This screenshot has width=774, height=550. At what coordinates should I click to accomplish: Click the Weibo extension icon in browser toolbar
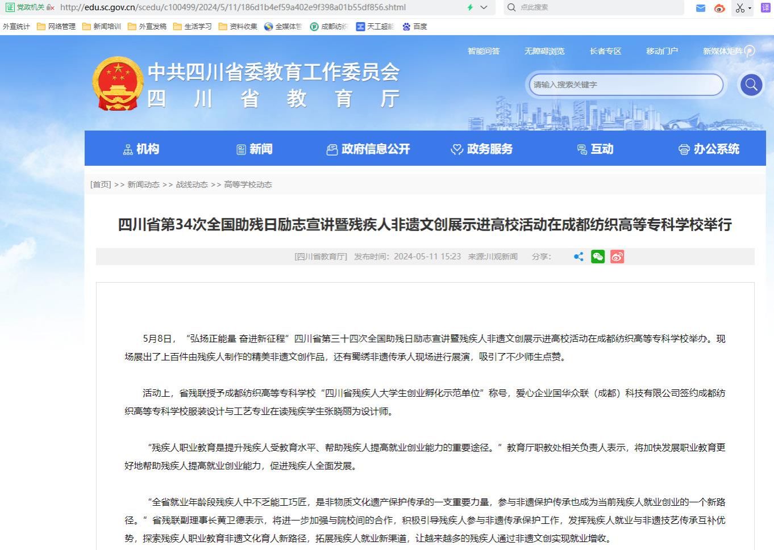(719, 8)
